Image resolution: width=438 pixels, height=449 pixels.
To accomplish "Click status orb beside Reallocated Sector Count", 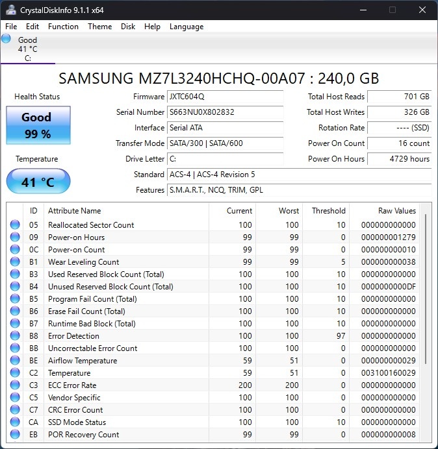I will (15, 225).
